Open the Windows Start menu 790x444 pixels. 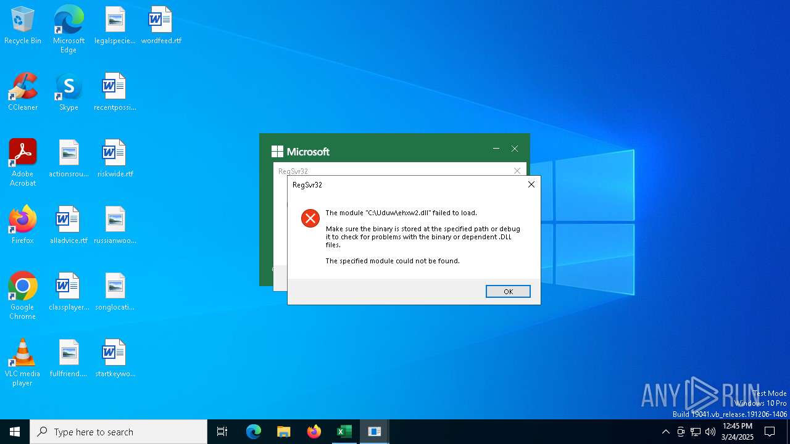15,432
